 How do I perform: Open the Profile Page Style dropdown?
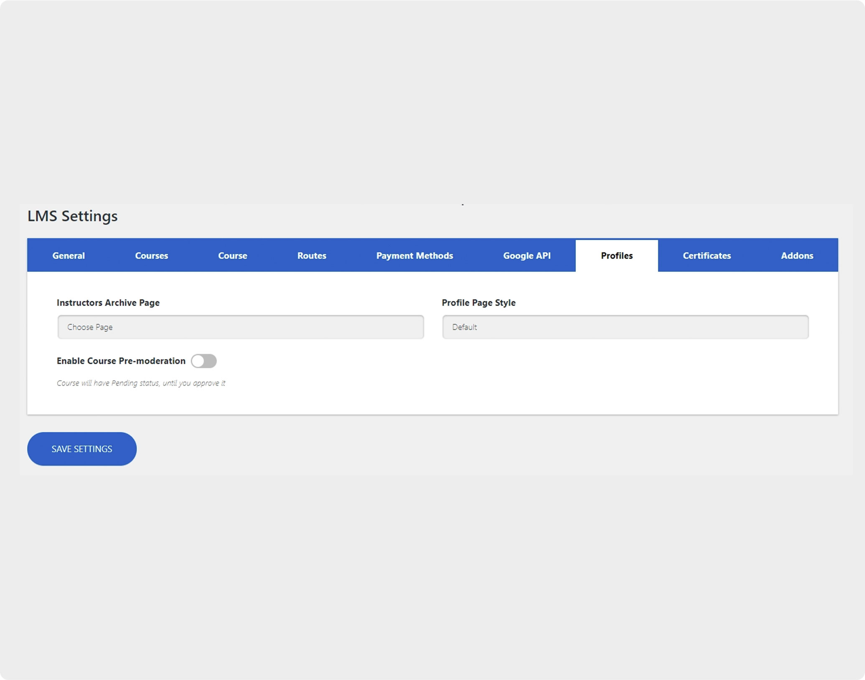click(625, 327)
